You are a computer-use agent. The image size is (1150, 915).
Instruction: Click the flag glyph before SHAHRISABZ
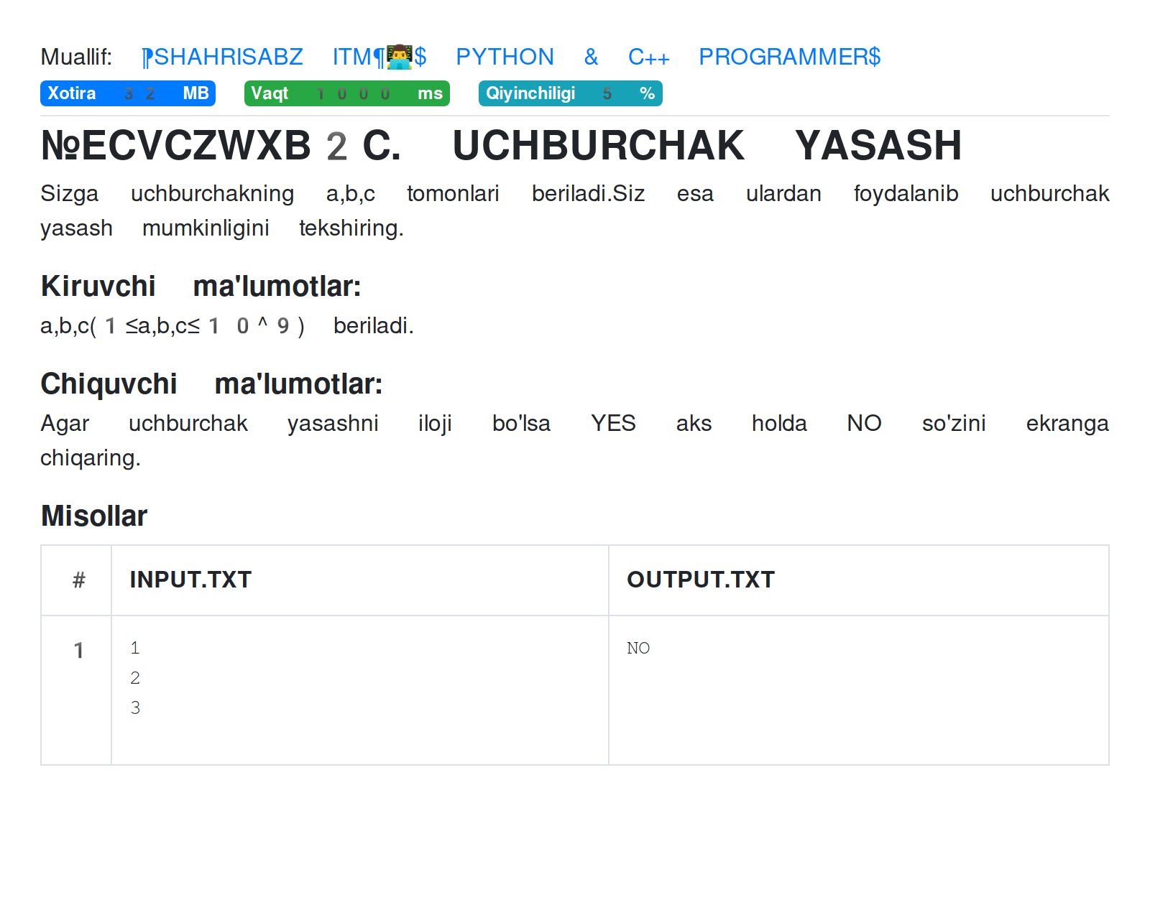[x=144, y=56]
